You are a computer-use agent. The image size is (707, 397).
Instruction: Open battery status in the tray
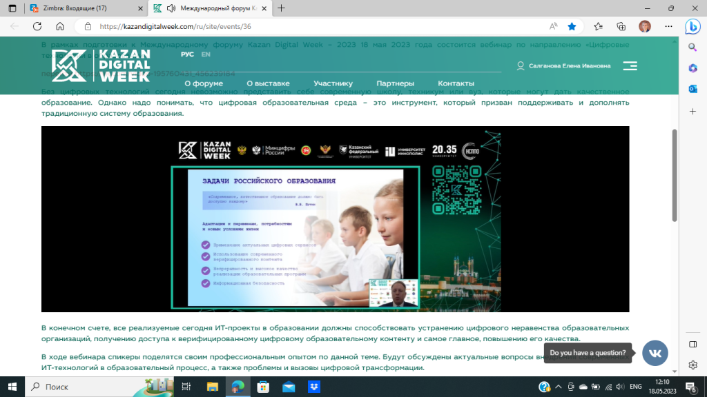click(x=596, y=387)
